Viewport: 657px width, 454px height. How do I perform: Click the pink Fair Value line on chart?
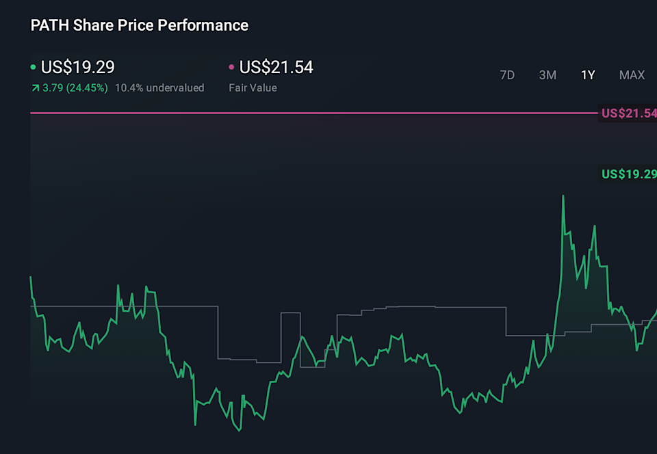click(x=308, y=113)
